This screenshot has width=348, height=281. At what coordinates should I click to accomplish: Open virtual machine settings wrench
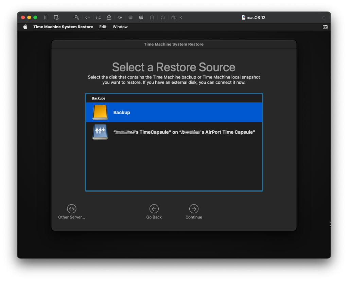(77, 18)
